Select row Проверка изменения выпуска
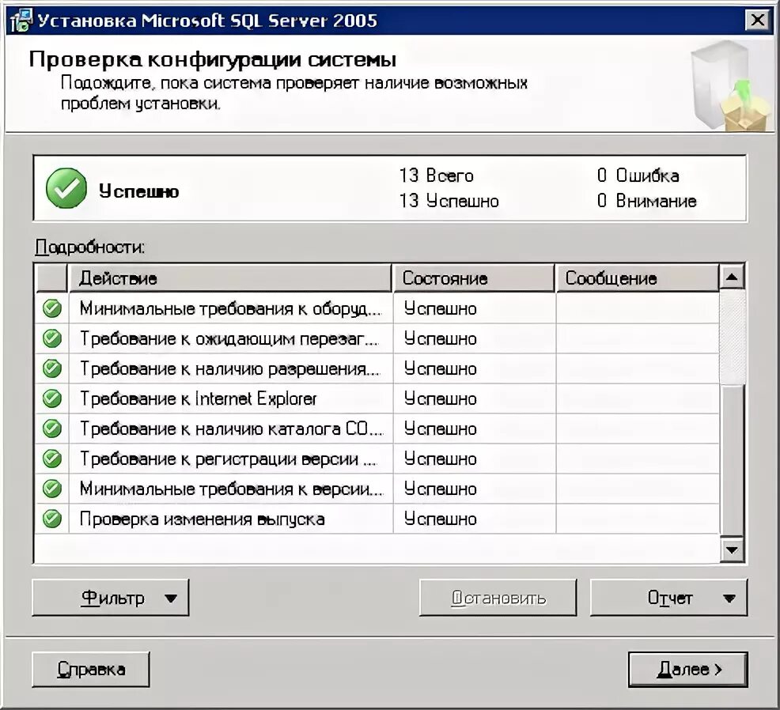780x710 pixels. 377,519
